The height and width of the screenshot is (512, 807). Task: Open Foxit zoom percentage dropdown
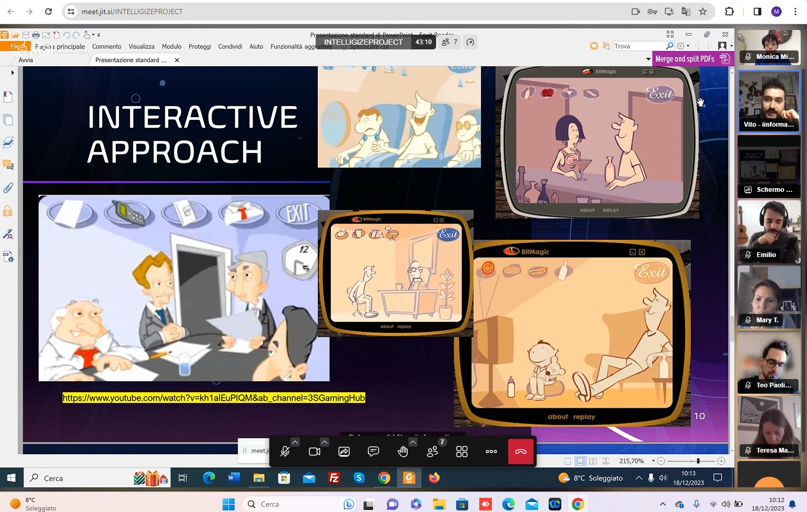point(653,461)
